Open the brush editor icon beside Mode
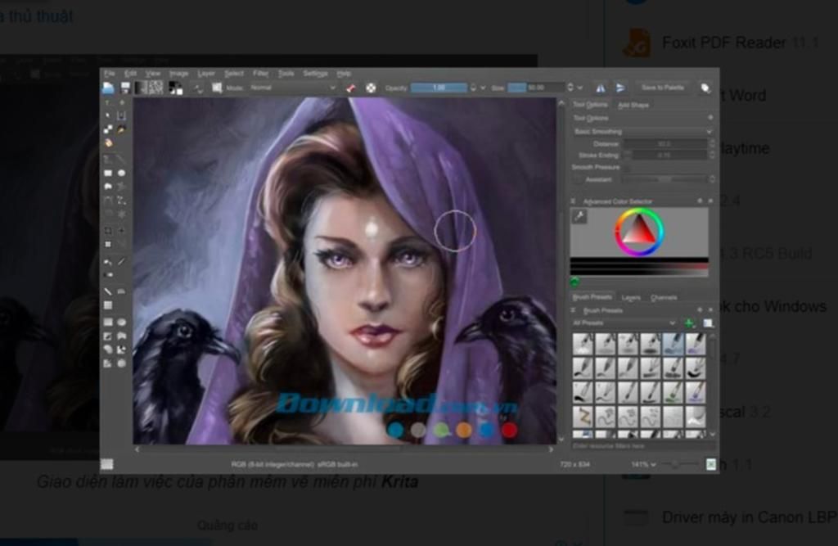 point(217,88)
